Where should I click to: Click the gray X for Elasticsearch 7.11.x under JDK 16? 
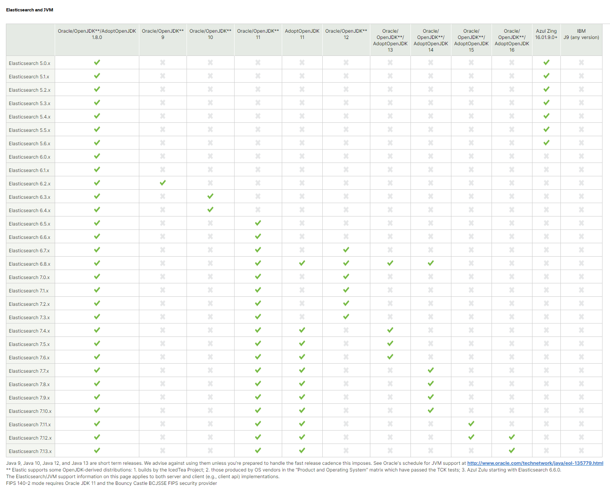pyautogui.click(x=512, y=423)
